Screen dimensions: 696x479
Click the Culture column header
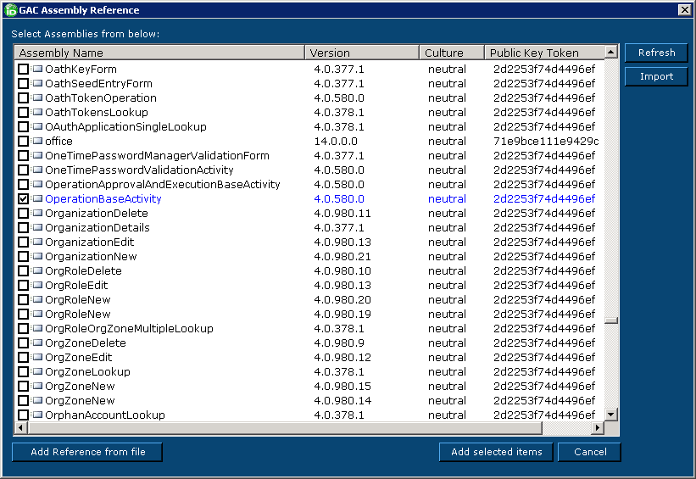(451, 53)
